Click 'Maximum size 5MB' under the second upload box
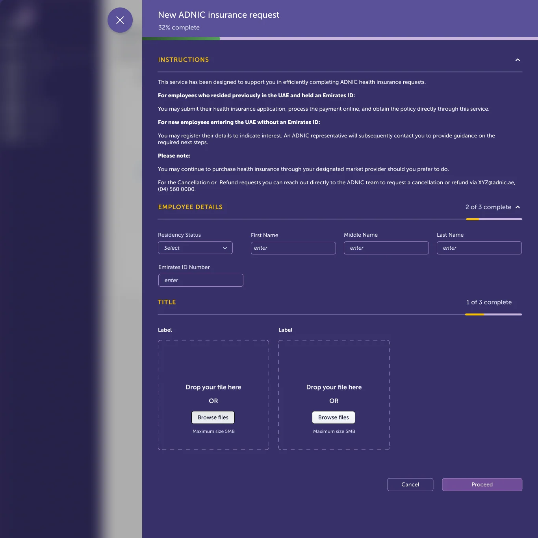Screen dimensions: 538x538 pyautogui.click(x=334, y=432)
